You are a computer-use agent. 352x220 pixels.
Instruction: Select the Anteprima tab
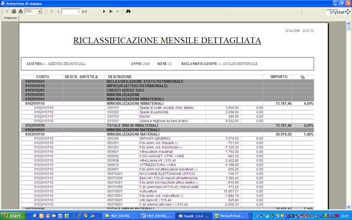click(x=10, y=18)
